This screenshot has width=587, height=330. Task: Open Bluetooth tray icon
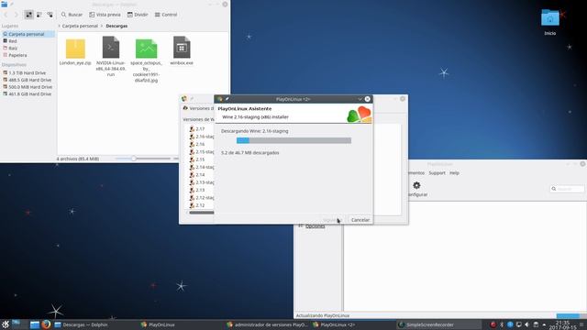tap(502, 324)
